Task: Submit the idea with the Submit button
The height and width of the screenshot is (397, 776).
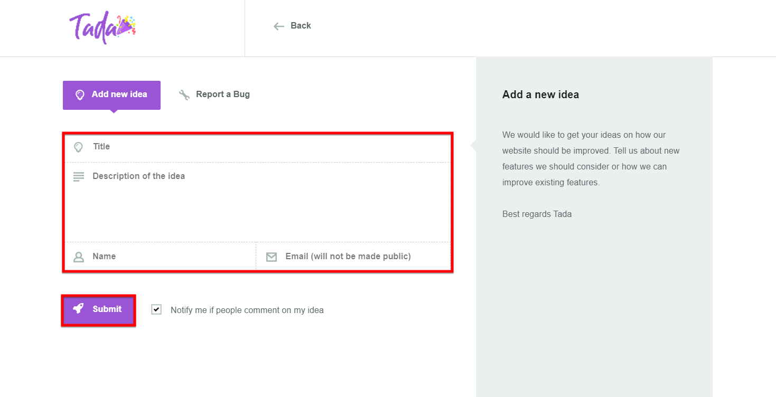Action: pos(99,309)
